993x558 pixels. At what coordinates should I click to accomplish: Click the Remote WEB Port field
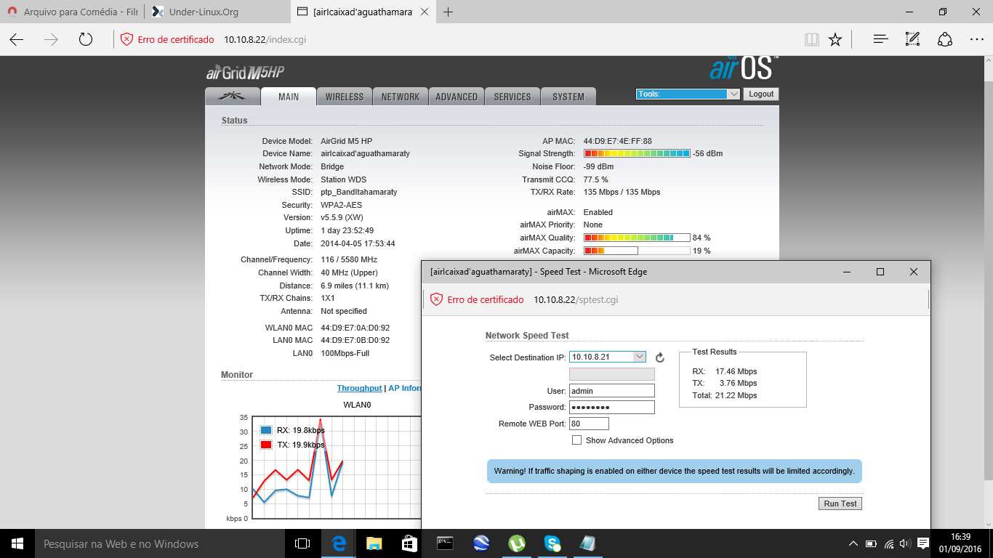589,424
